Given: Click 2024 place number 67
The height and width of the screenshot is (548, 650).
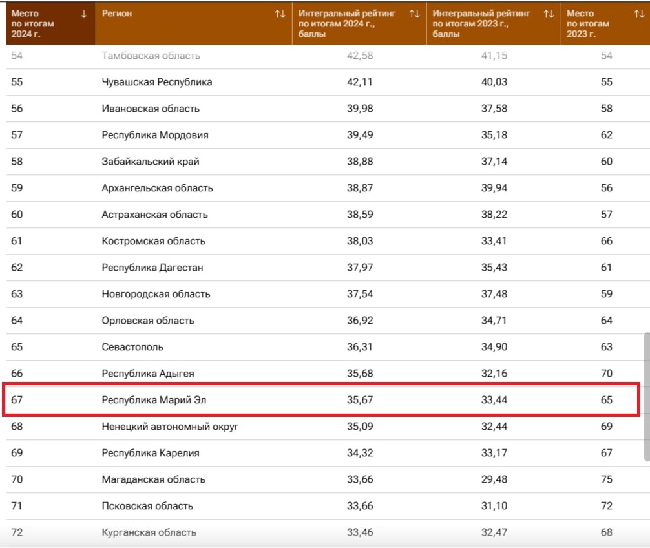Looking at the screenshot, I should (17, 400).
